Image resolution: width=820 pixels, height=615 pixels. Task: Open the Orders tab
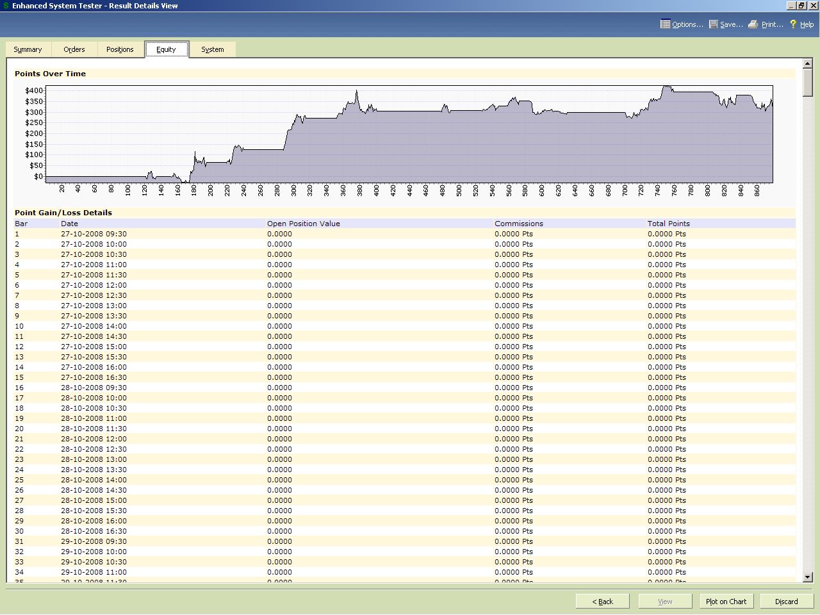tap(74, 49)
